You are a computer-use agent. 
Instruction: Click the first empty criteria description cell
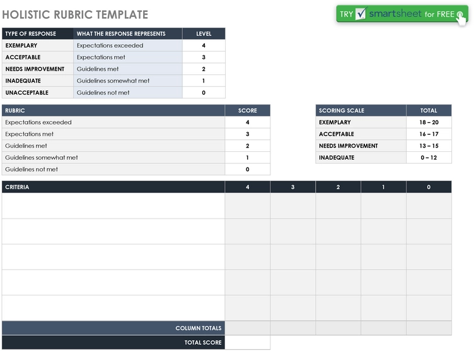(x=113, y=205)
